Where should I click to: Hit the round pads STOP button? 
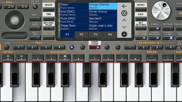[x=7, y=47]
